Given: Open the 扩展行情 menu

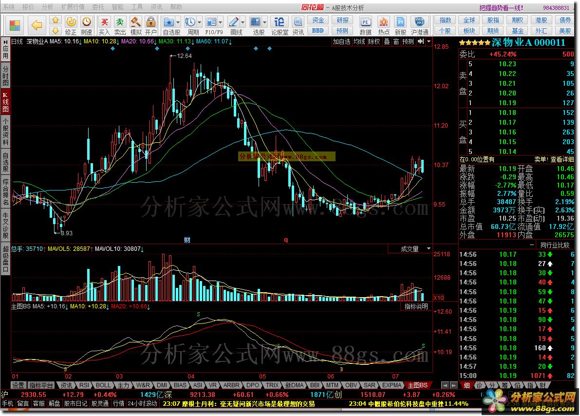Looking at the screenshot, I should (x=73, y=7).
